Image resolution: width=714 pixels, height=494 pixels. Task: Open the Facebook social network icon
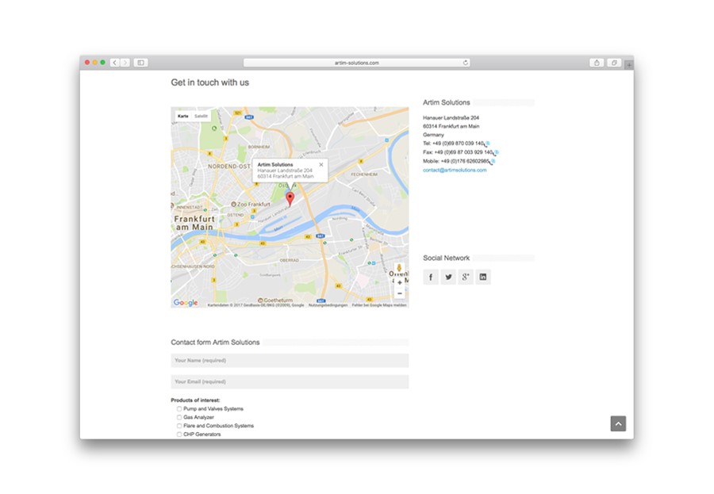430,277
